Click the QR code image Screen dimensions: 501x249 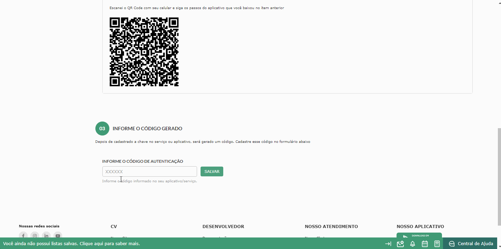[x=144, y=52]
